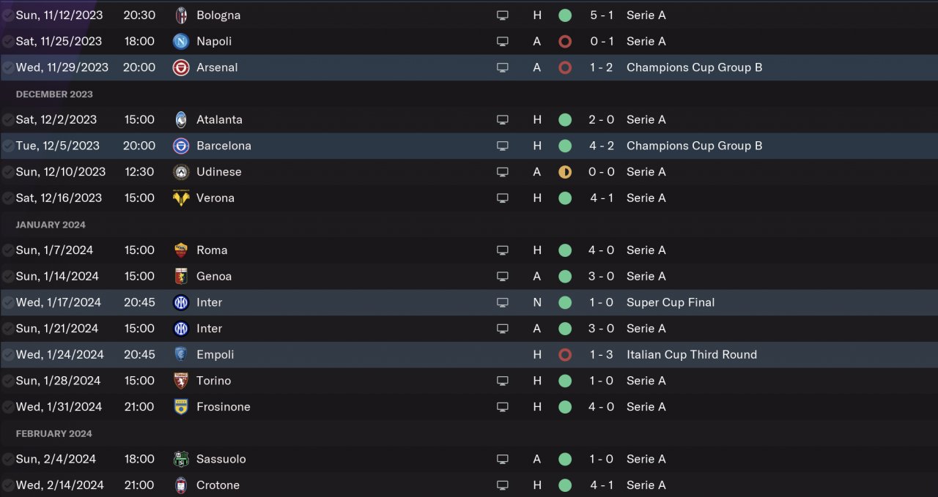The height and width of the screenshot is (497, 938).
Task: Click the Atalanta club logo
Action: (x=181, y=120)
